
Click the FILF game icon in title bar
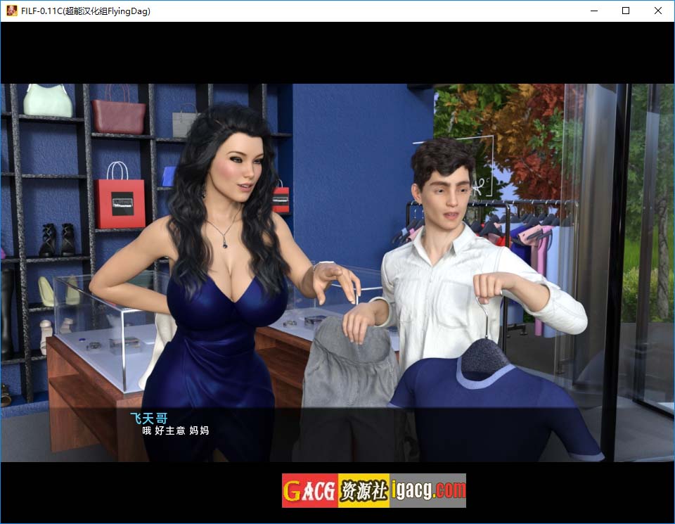click(x=11, y=11)
